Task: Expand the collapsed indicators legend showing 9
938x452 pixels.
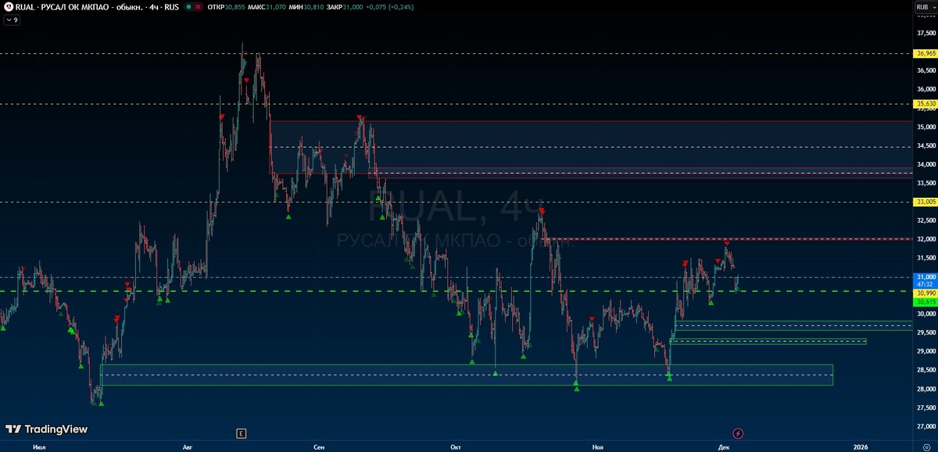Action: point(12,20)
